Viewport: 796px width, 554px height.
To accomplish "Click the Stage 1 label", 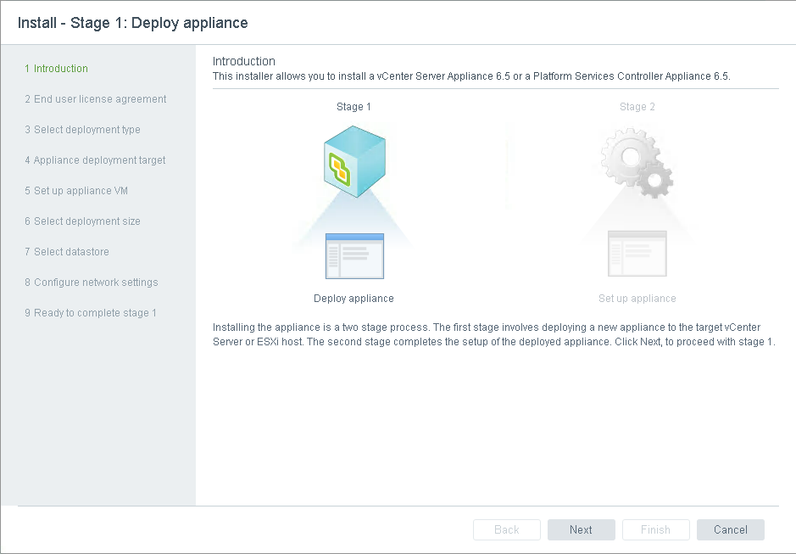I will (x=353, y=107).
